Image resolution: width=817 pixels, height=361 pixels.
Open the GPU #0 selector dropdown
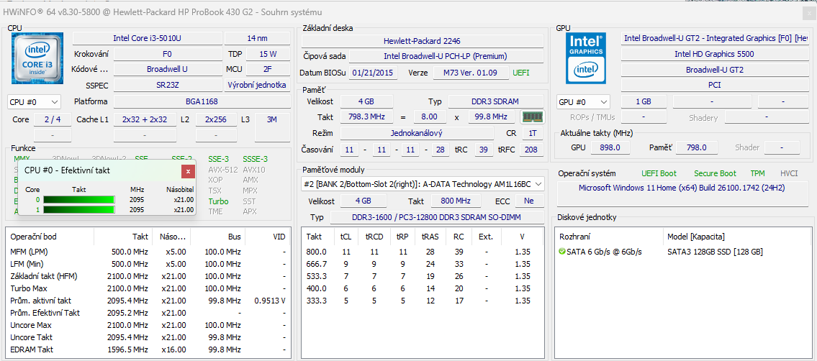pyautogui.click(x=583, y=102)
